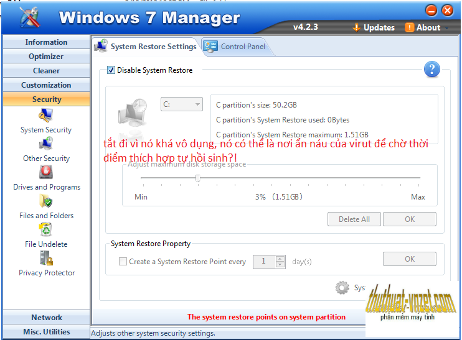This screenshot has height=340, width=462.
Task: Click the Delete All button
Action: point(354,219)
